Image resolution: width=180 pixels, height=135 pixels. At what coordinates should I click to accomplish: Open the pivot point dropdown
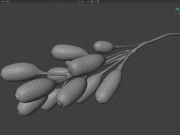tap(88, 1)
